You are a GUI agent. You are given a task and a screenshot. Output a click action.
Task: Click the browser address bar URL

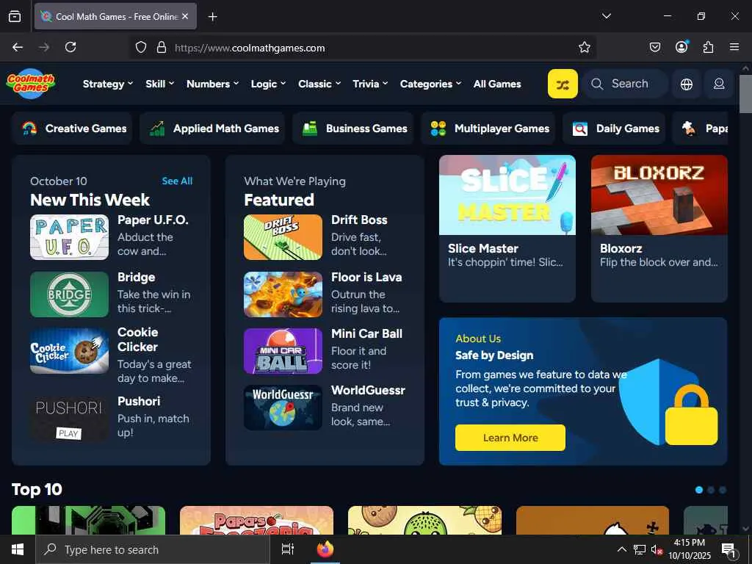250,48
